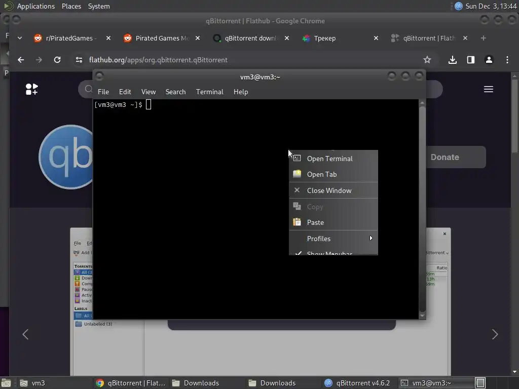
Task: Switch to vm3@vm3:~ terminal taskbar item
Action: pyautogui.click(x=435, y=383)
